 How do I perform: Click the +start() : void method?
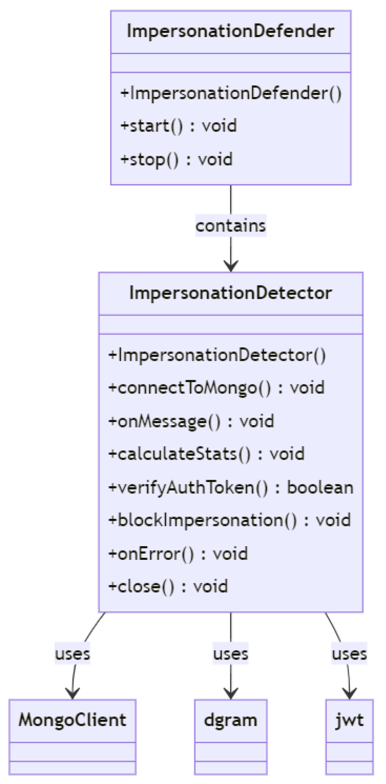click(178, 126)
